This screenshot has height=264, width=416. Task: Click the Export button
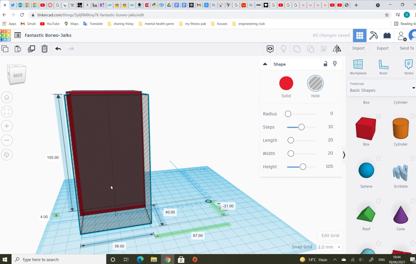click(382, 49)
